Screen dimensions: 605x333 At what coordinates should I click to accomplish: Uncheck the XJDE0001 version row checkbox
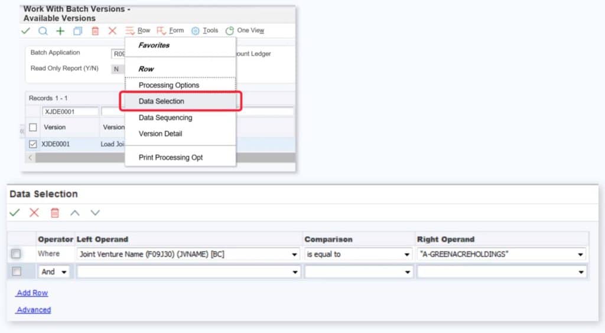tap(33, 143)
